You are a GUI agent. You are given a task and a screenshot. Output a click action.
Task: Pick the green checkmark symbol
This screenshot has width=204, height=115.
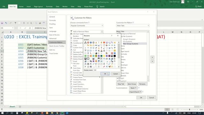point(93,64)
